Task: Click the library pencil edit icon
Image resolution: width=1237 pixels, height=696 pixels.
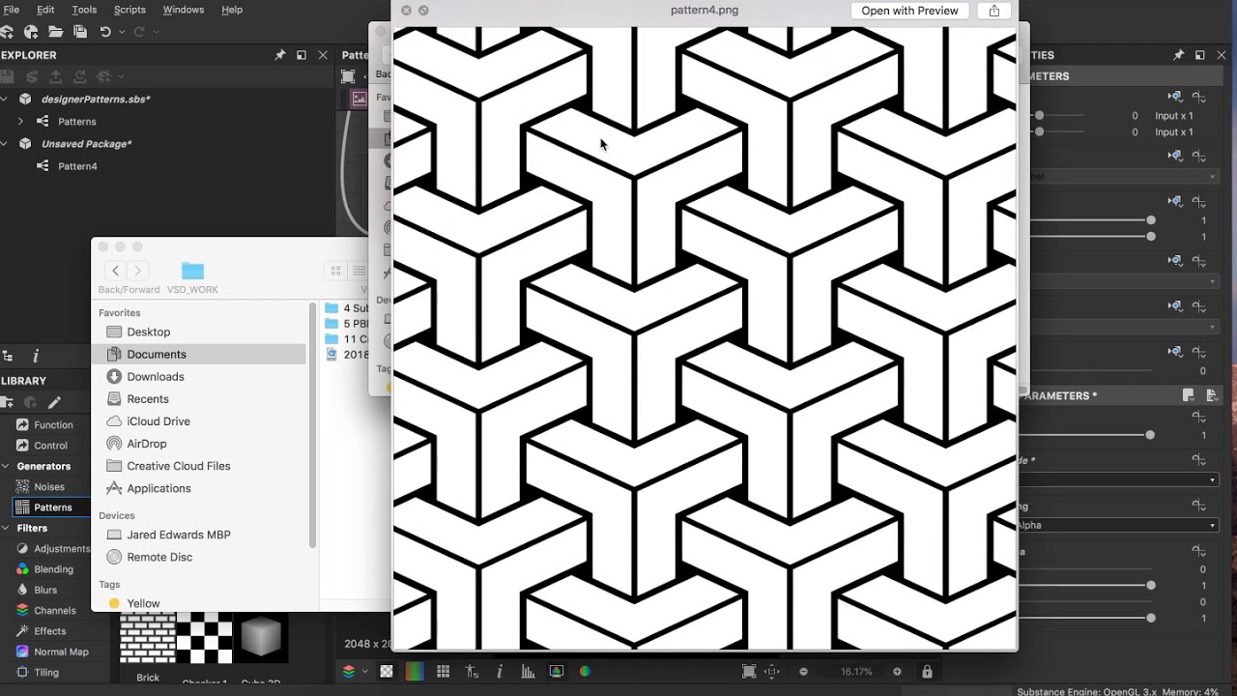Action: [x=55, y=402]
